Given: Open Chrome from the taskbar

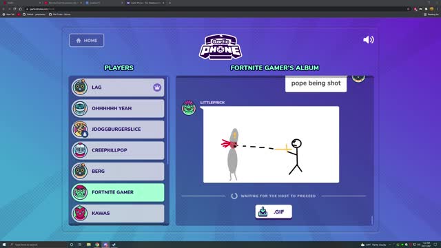Looking at the screenshot, I should [97, 245].
